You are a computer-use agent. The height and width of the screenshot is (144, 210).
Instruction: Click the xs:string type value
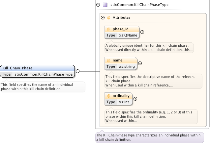point(127,66)
